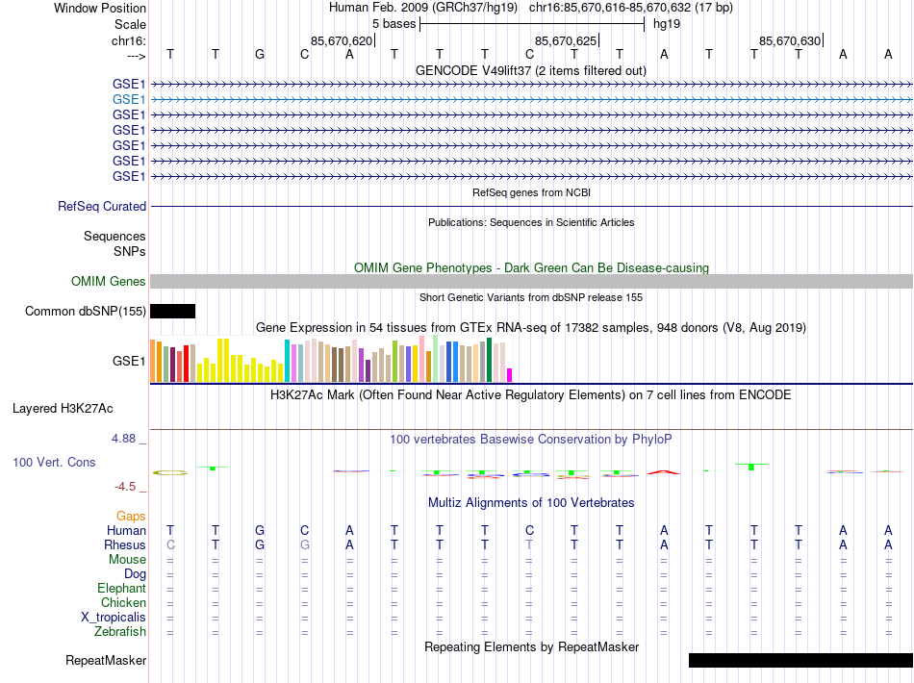The image size is (914, 683).
Task: Click the Common dbSNP(155) black variant item
Action: click(172, 311)
